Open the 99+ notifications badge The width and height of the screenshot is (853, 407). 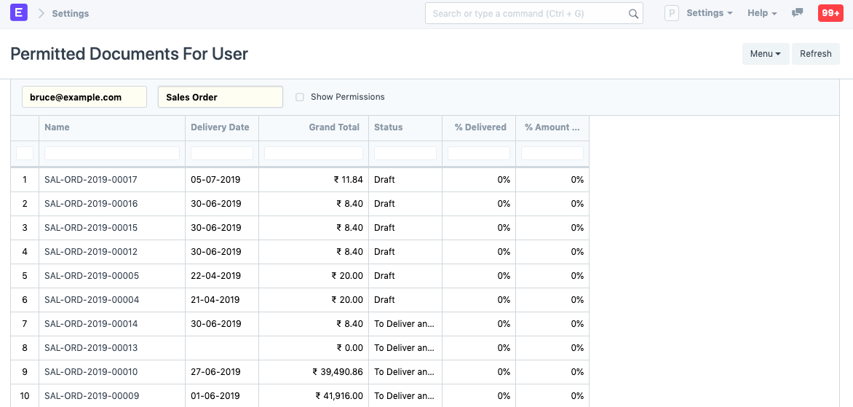tap(830, 13)
